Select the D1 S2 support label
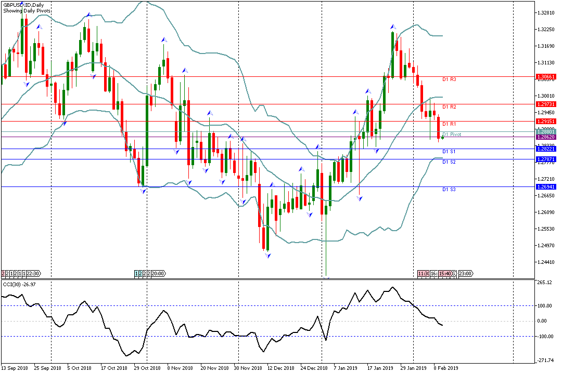 [449, 162]
